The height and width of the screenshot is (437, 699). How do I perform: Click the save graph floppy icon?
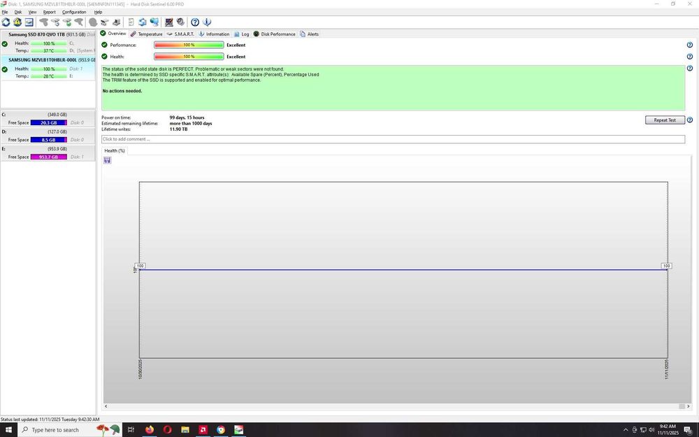click(107, 160)
